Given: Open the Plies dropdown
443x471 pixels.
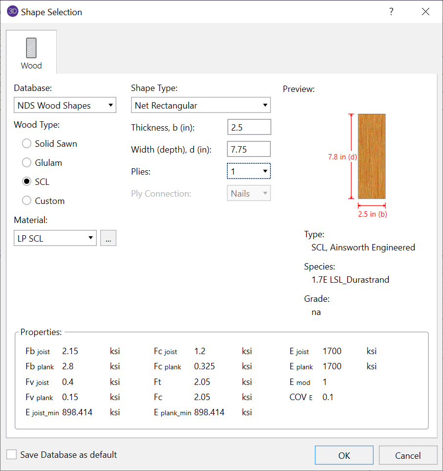Looking at the screenshot, I should click(x=248, y=171).
